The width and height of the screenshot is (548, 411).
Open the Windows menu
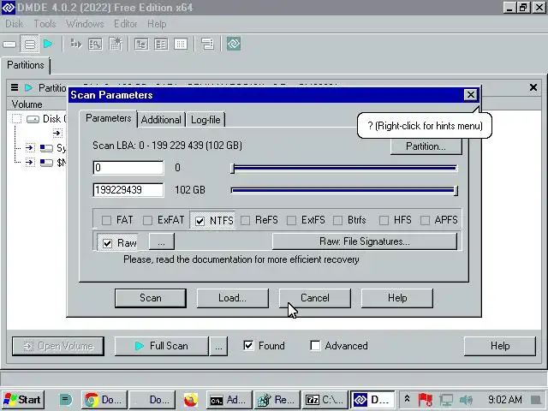[x=85, y=24]
